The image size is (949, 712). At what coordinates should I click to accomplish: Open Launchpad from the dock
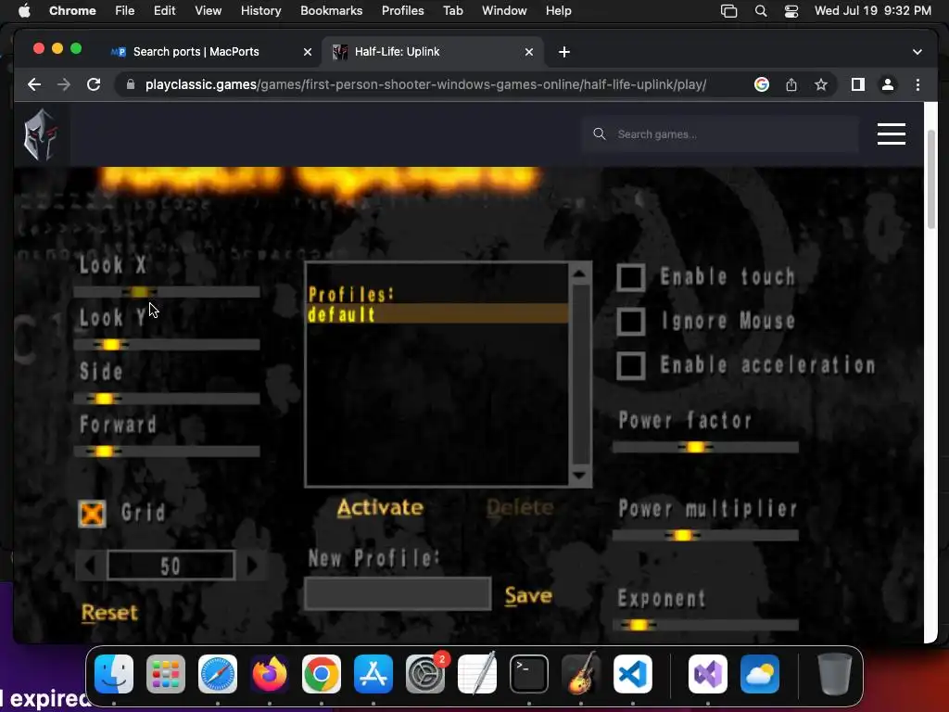pos(166,674)
